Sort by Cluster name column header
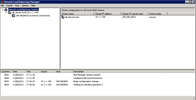 [77, 14]
